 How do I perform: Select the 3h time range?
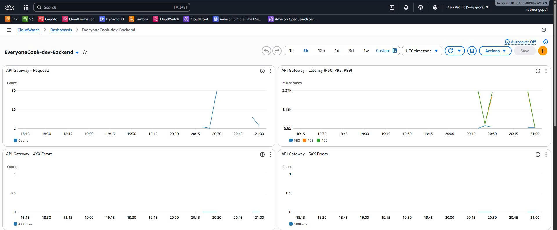306,51
